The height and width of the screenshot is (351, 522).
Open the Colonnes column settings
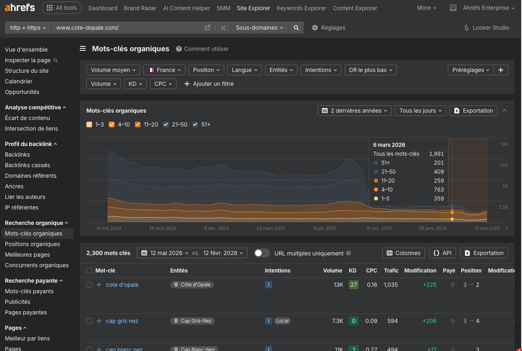[x=403, y=253]
